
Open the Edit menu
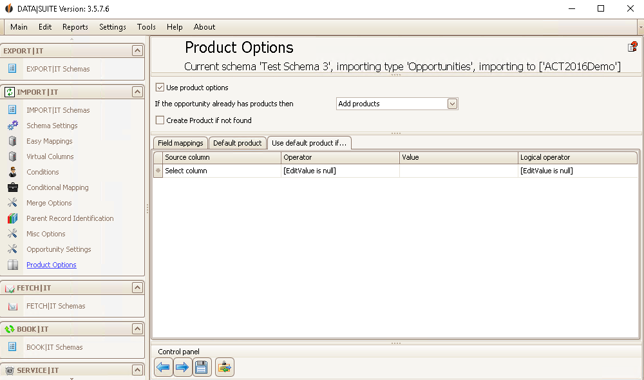pyautogui.click(x=45, y=26)
